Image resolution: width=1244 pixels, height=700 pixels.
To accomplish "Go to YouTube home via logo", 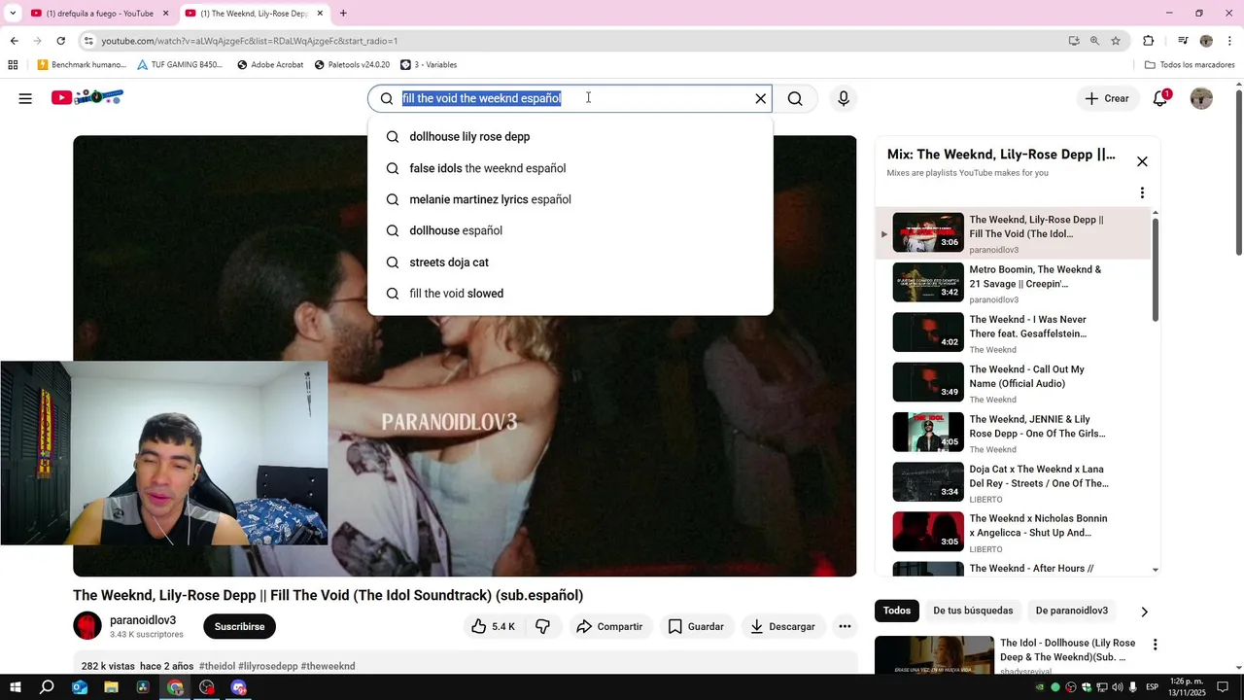I will [x=87, y=97].
